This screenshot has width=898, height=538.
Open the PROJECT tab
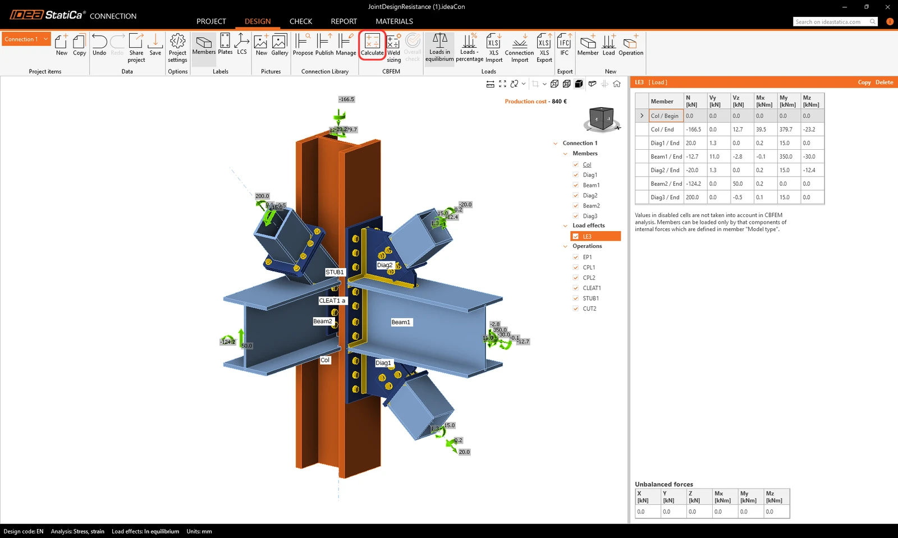(x=211, y=21)
